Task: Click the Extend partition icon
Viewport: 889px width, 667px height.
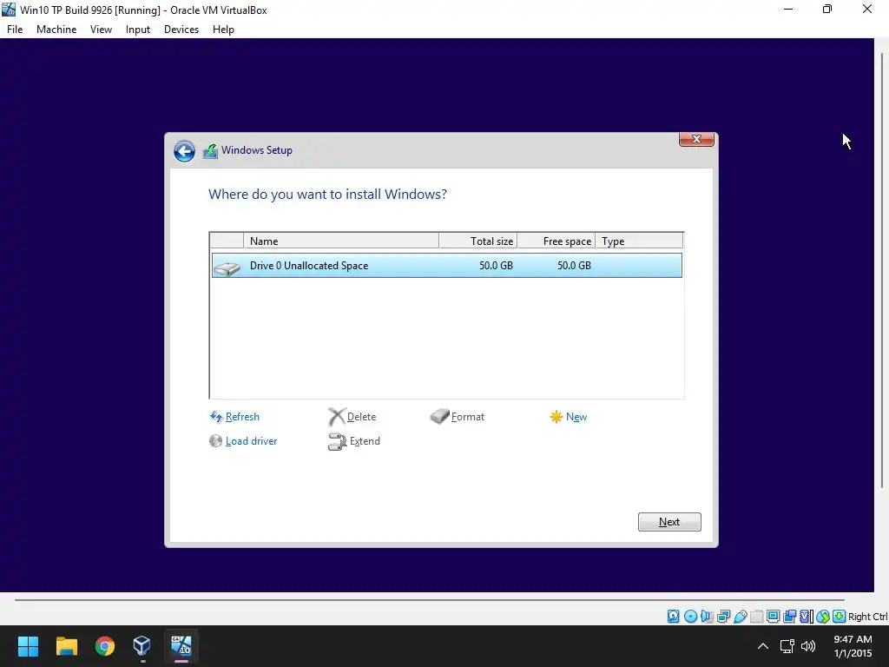Action: click(337, 441)
